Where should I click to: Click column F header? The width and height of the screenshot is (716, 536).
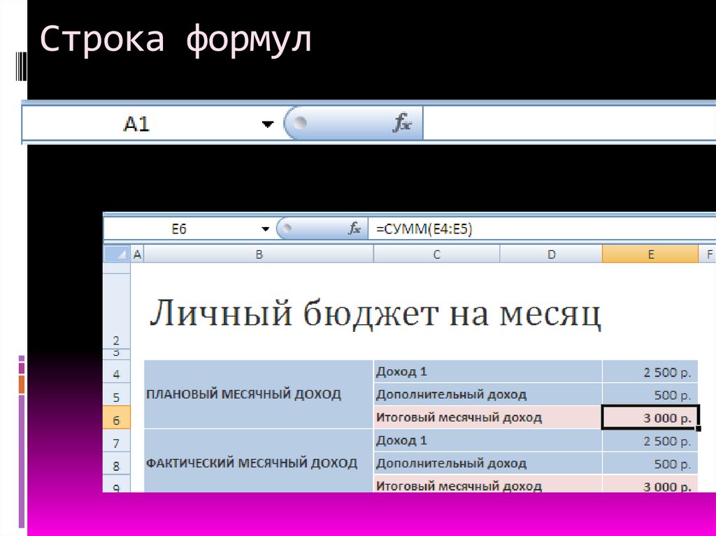pos(708,253)
